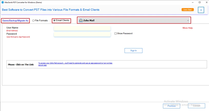Minimize the MacSonik window
The image size is (209, 111).
193,2
